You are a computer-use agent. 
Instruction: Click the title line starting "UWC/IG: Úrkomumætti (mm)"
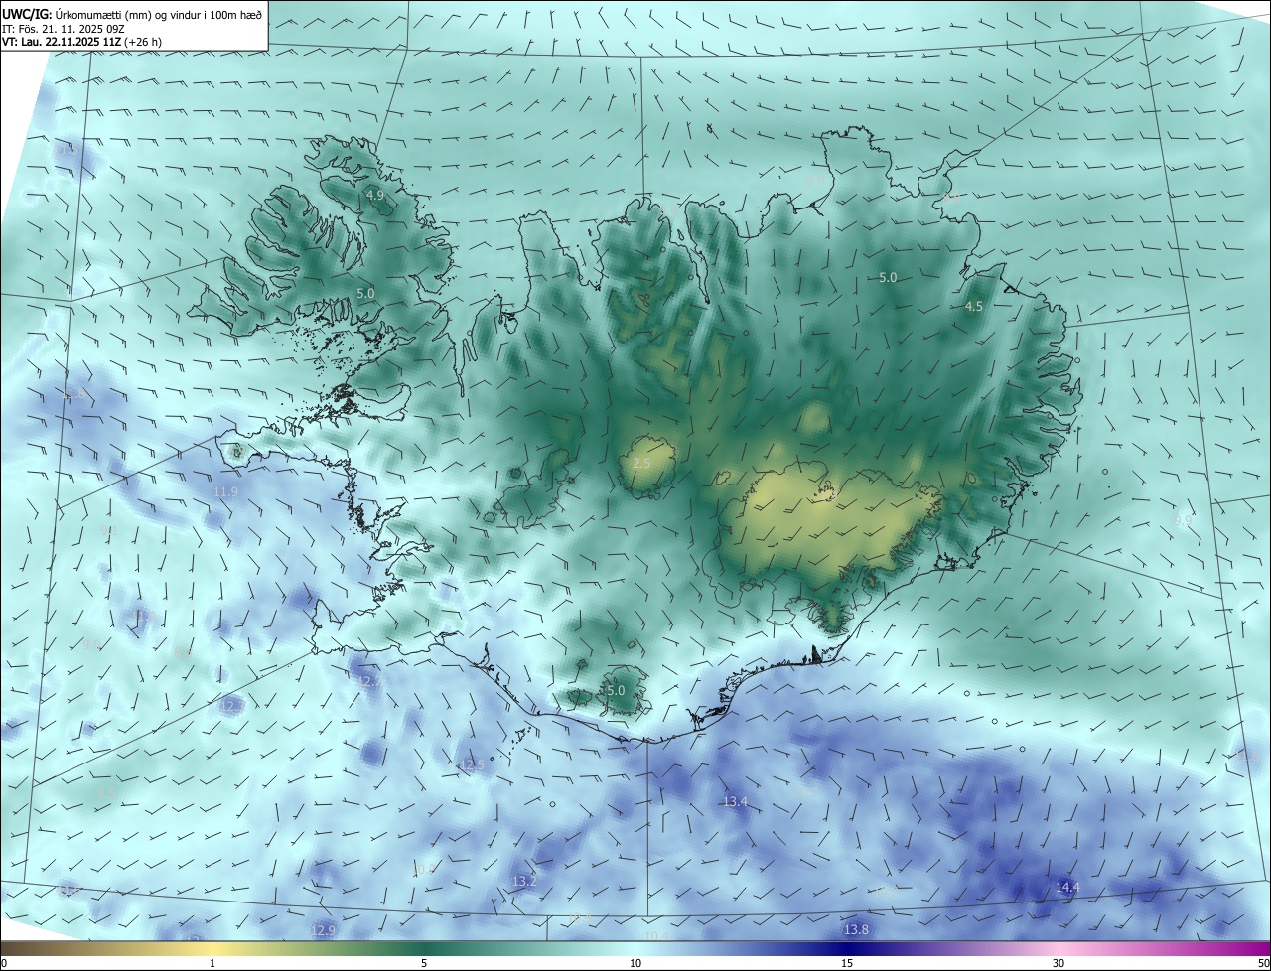(x=132, y=13)
